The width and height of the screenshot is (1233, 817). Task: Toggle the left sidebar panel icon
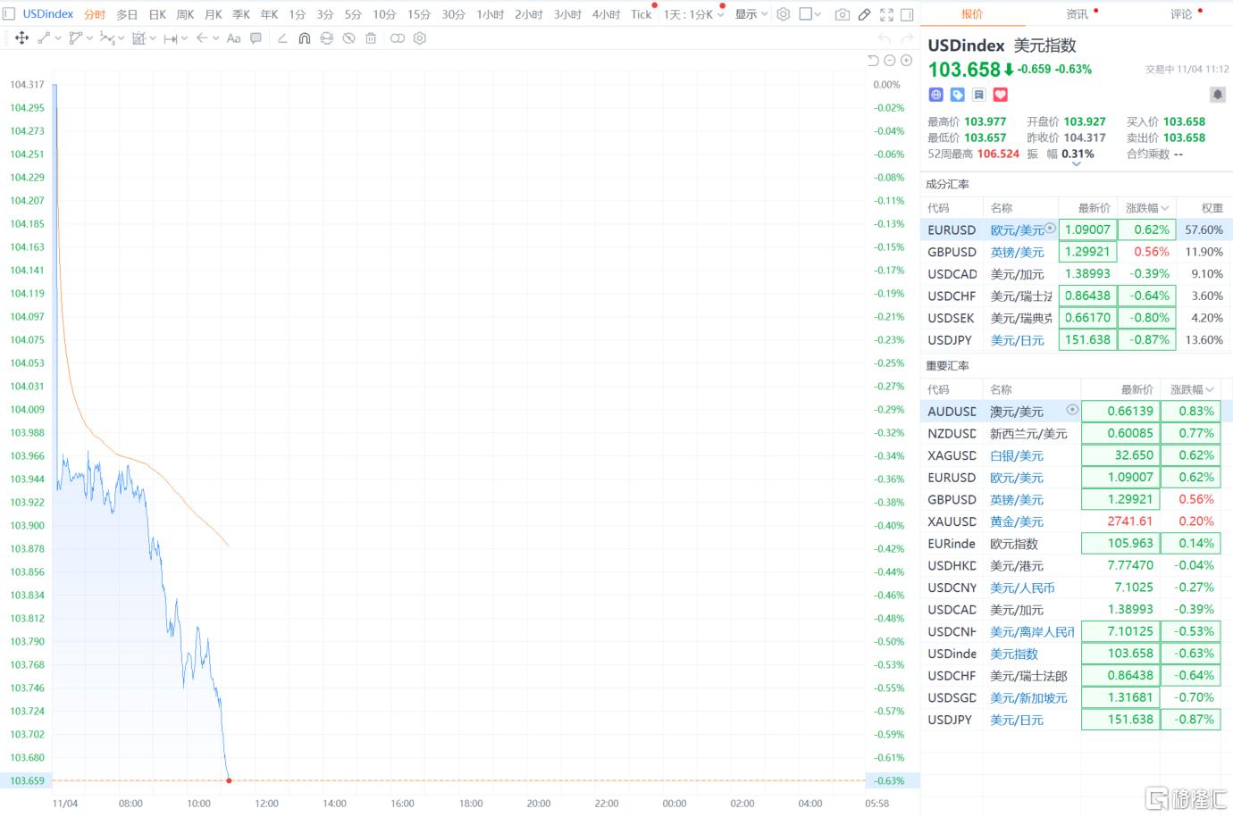tap(9, 14)
